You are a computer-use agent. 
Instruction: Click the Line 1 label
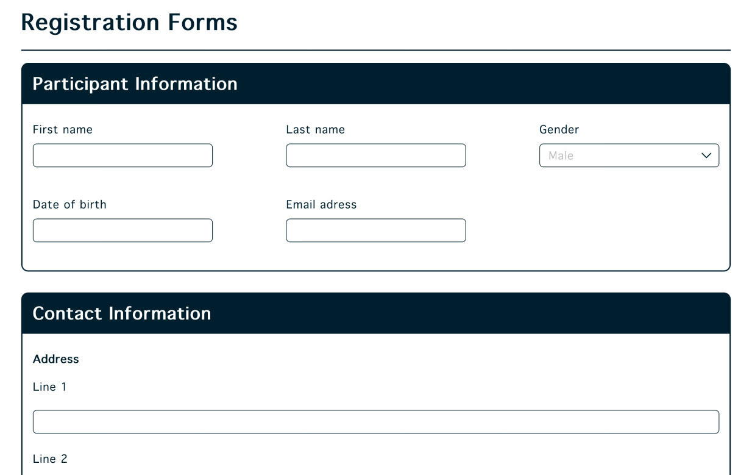point(49,387)
